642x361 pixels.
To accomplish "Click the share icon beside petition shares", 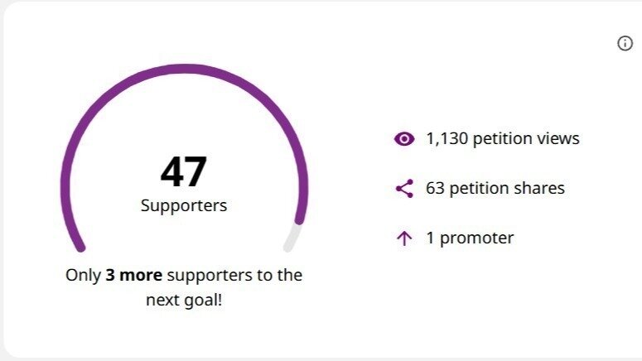I will (x=404, y=189).
